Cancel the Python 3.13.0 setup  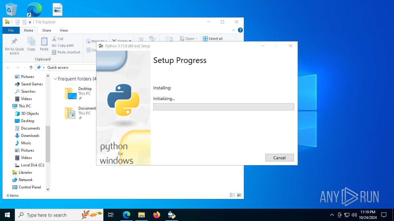tap(279, 157)
